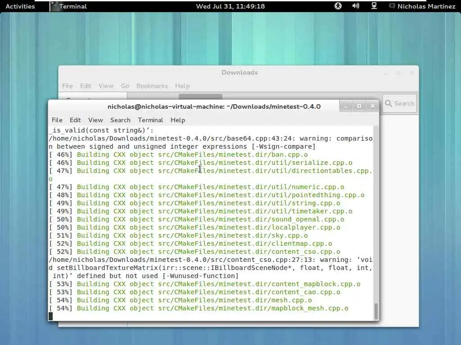Screen dimensions: 461x345
Task: Open the Activities overview
Action: click(x=20, y=6)
